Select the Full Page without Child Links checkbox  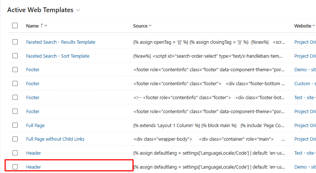pyautogui.click(x=15, y=139)
